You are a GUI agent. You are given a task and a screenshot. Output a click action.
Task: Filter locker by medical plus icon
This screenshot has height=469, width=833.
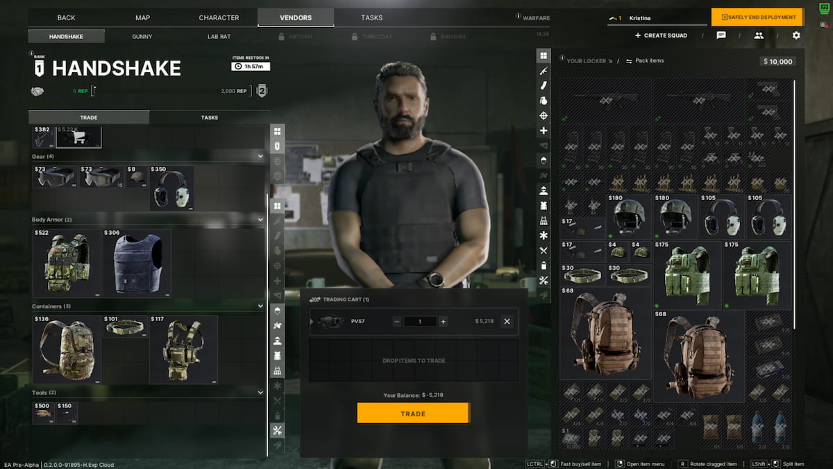click(x=544, y=131)
